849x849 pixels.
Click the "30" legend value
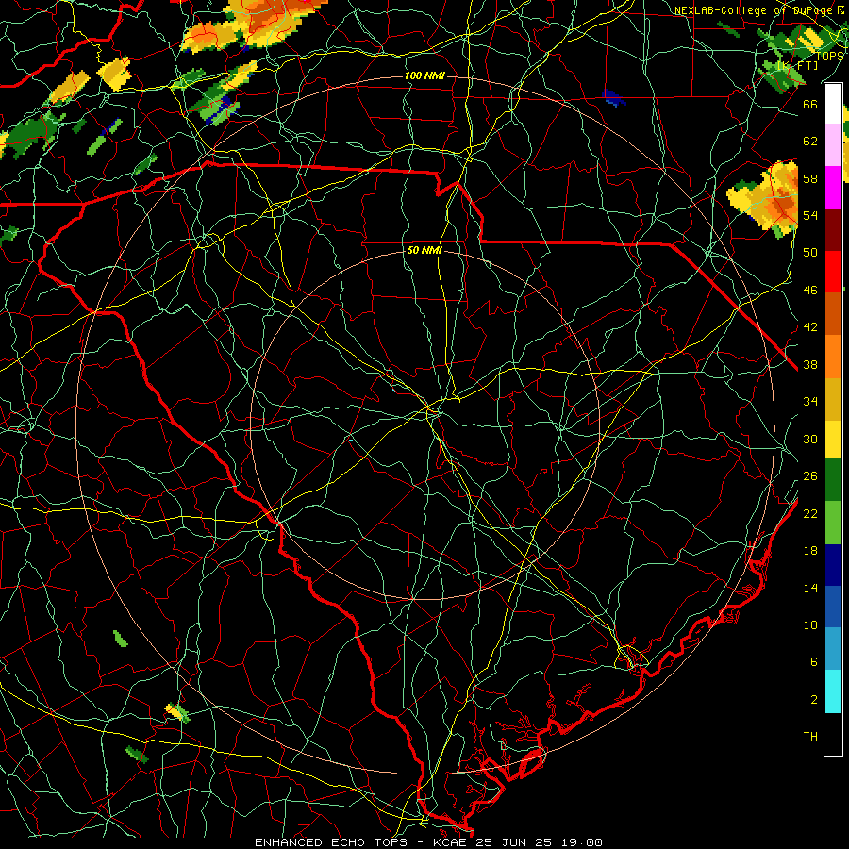(x=810, y=439)
